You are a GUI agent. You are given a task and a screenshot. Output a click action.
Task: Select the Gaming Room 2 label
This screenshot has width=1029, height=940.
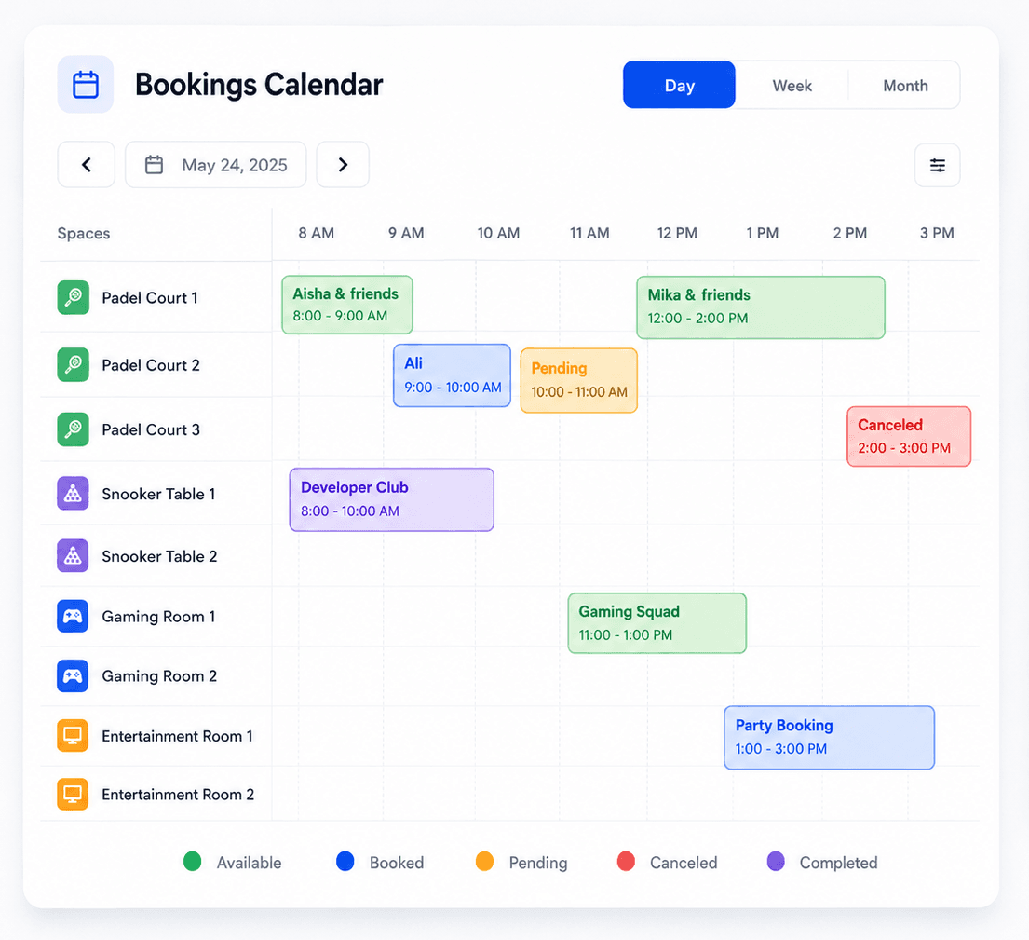point(159,676)
